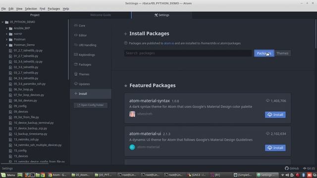
Task: Open the terminal launcher in taskbar
Action: [32, 175]
